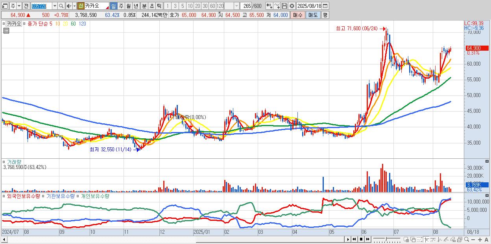Open the stock code history dropdown

pos(55,6)
